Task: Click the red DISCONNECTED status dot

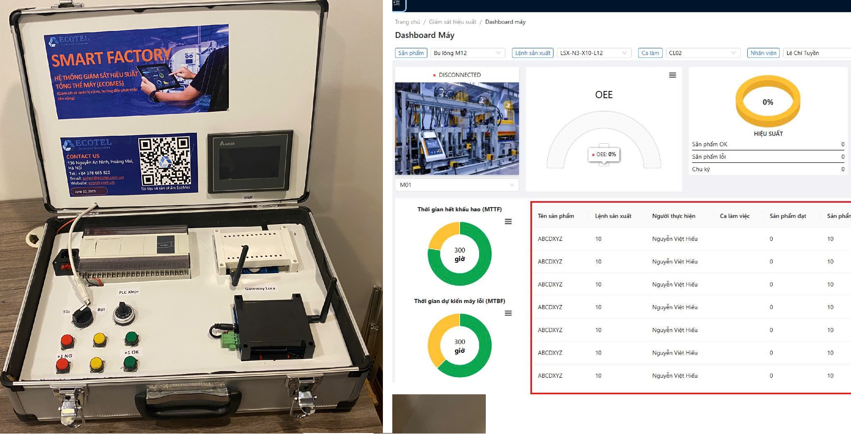Action: 434,75
